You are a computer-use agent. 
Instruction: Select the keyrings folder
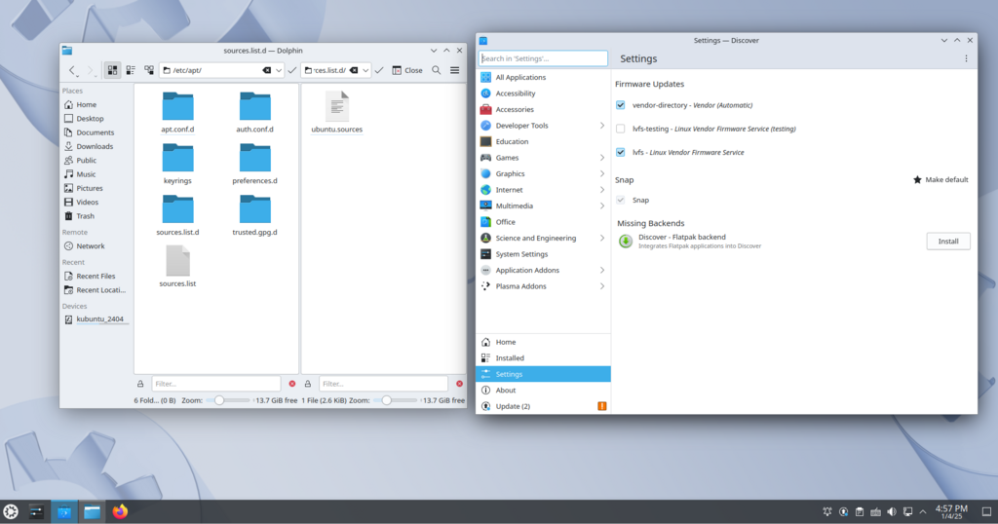177,164
